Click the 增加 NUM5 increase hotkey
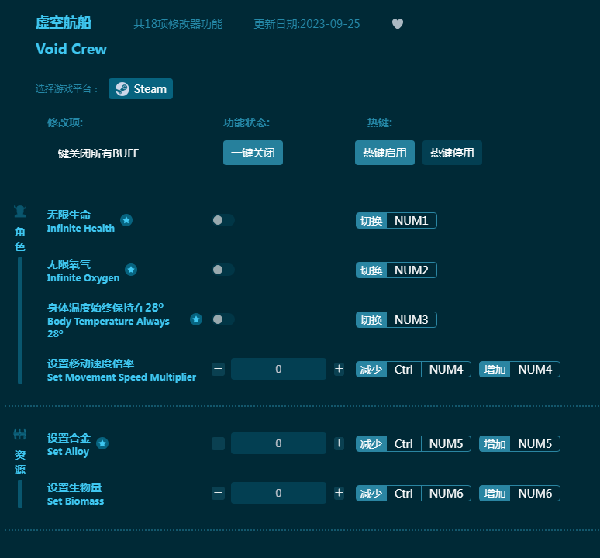Image resolution: width=600 pixels, height=558 pixels. (x=519, y=444)
